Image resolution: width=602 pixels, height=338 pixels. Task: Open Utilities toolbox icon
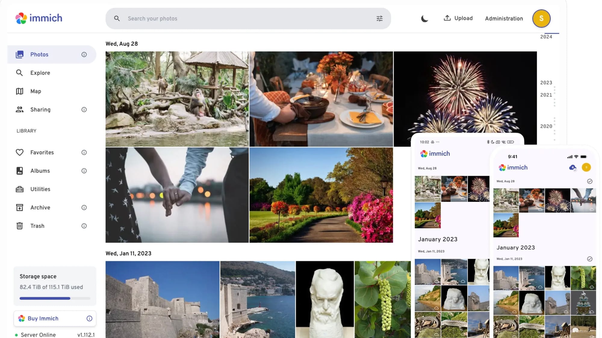click(x=20, y=189)
